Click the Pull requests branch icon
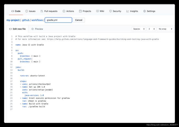Viewport: 179px width, 127px height. click(42, 11)
